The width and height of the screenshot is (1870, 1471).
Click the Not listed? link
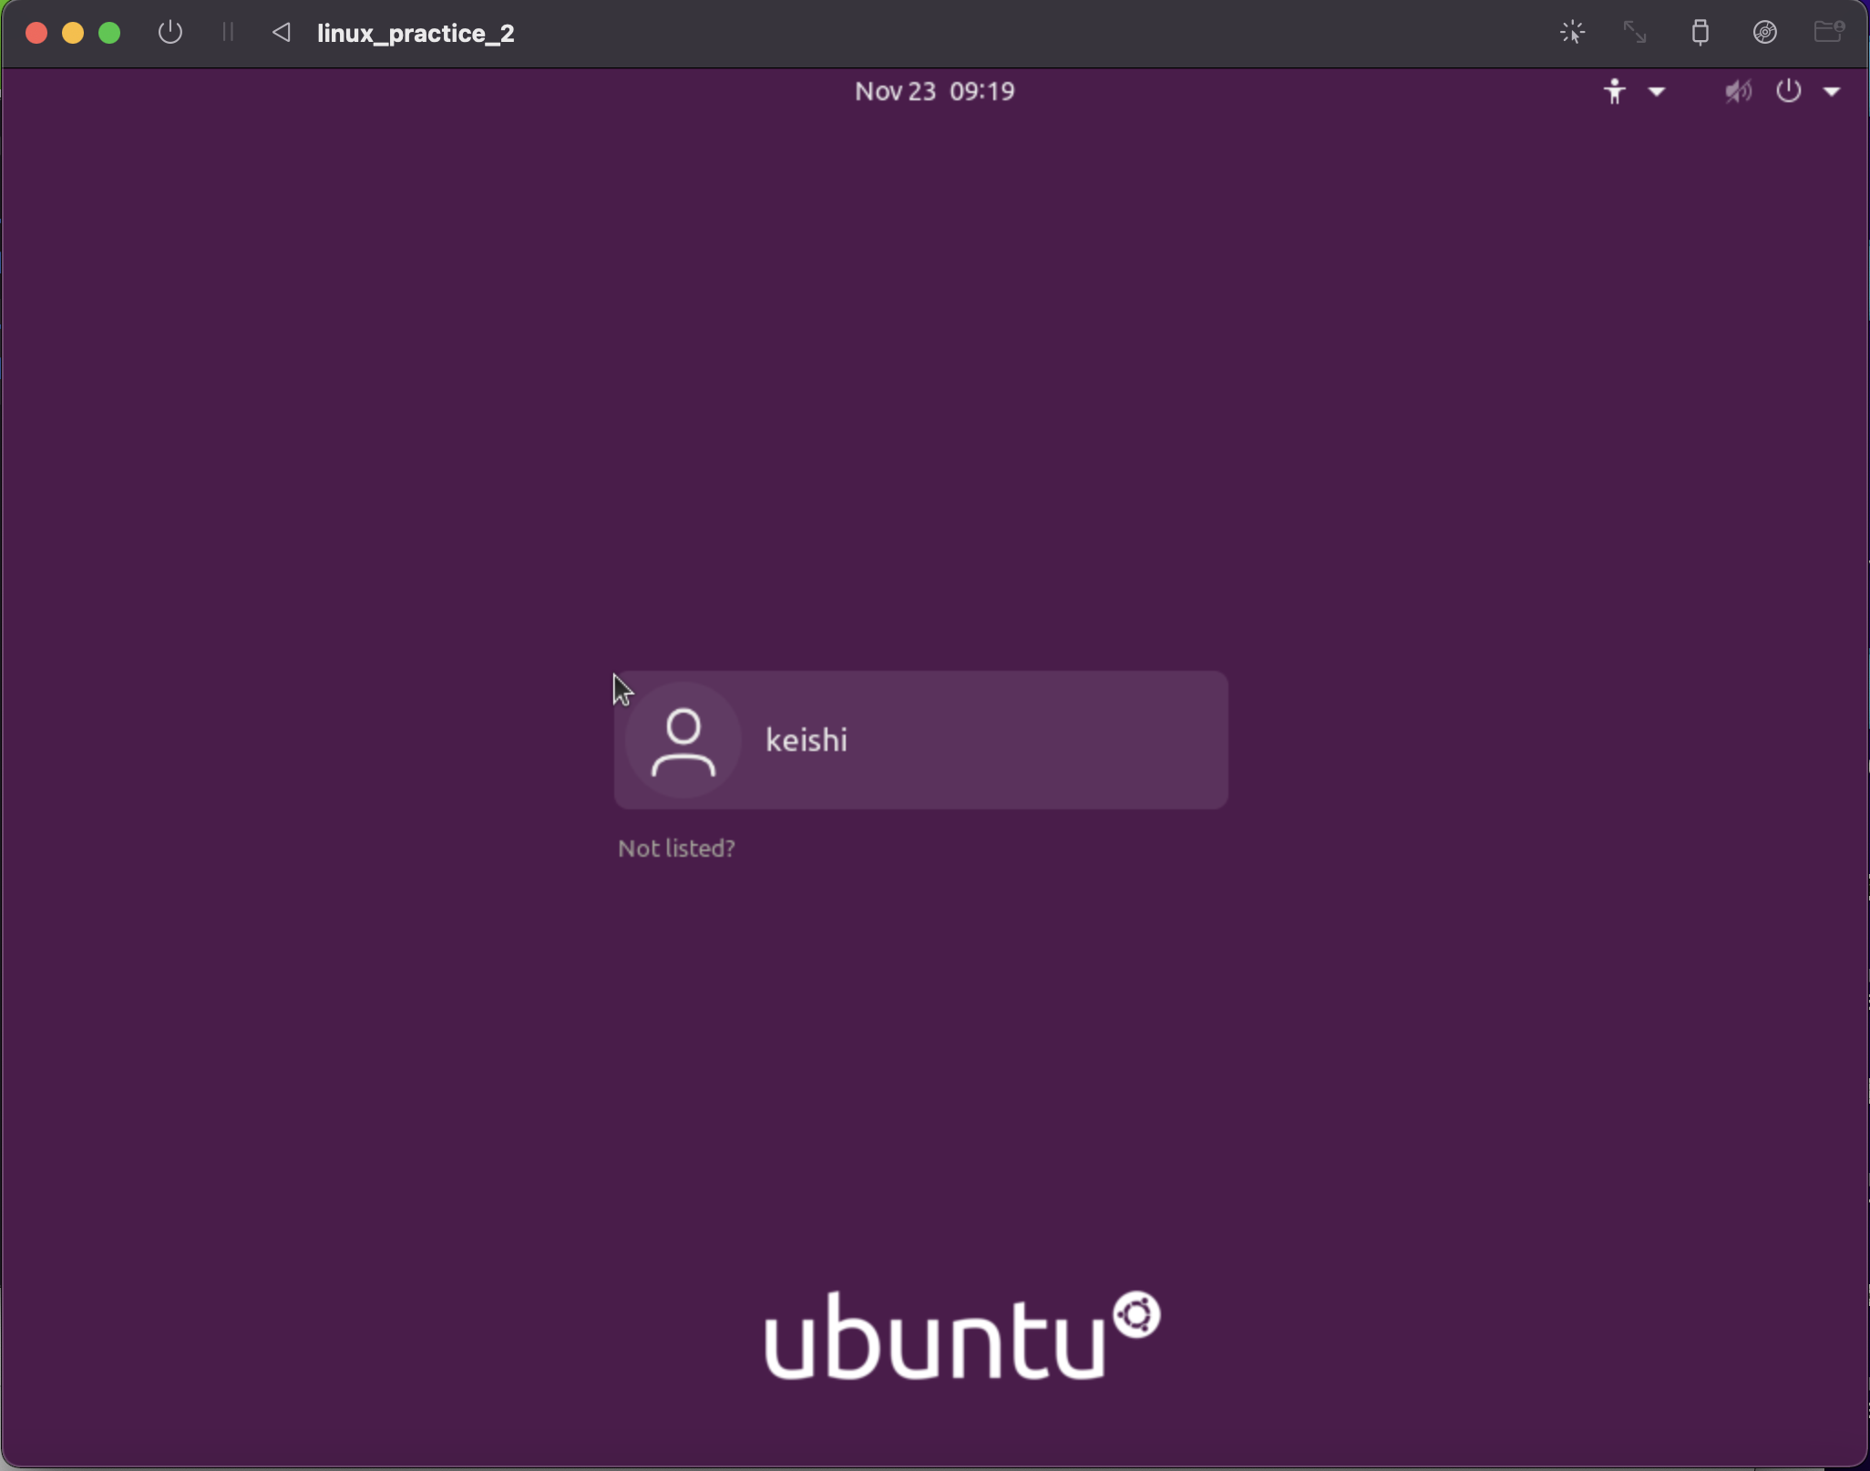click(676, 849)
